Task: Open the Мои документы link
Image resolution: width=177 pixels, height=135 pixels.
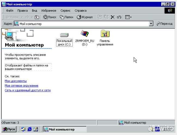Action: pos(16,81)
